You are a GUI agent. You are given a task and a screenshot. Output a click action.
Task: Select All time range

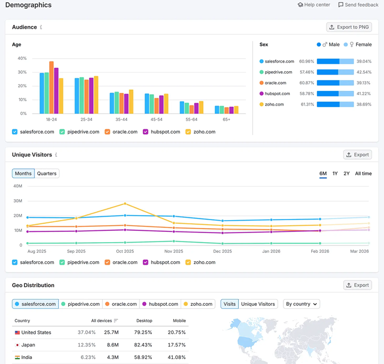[364, 174]
